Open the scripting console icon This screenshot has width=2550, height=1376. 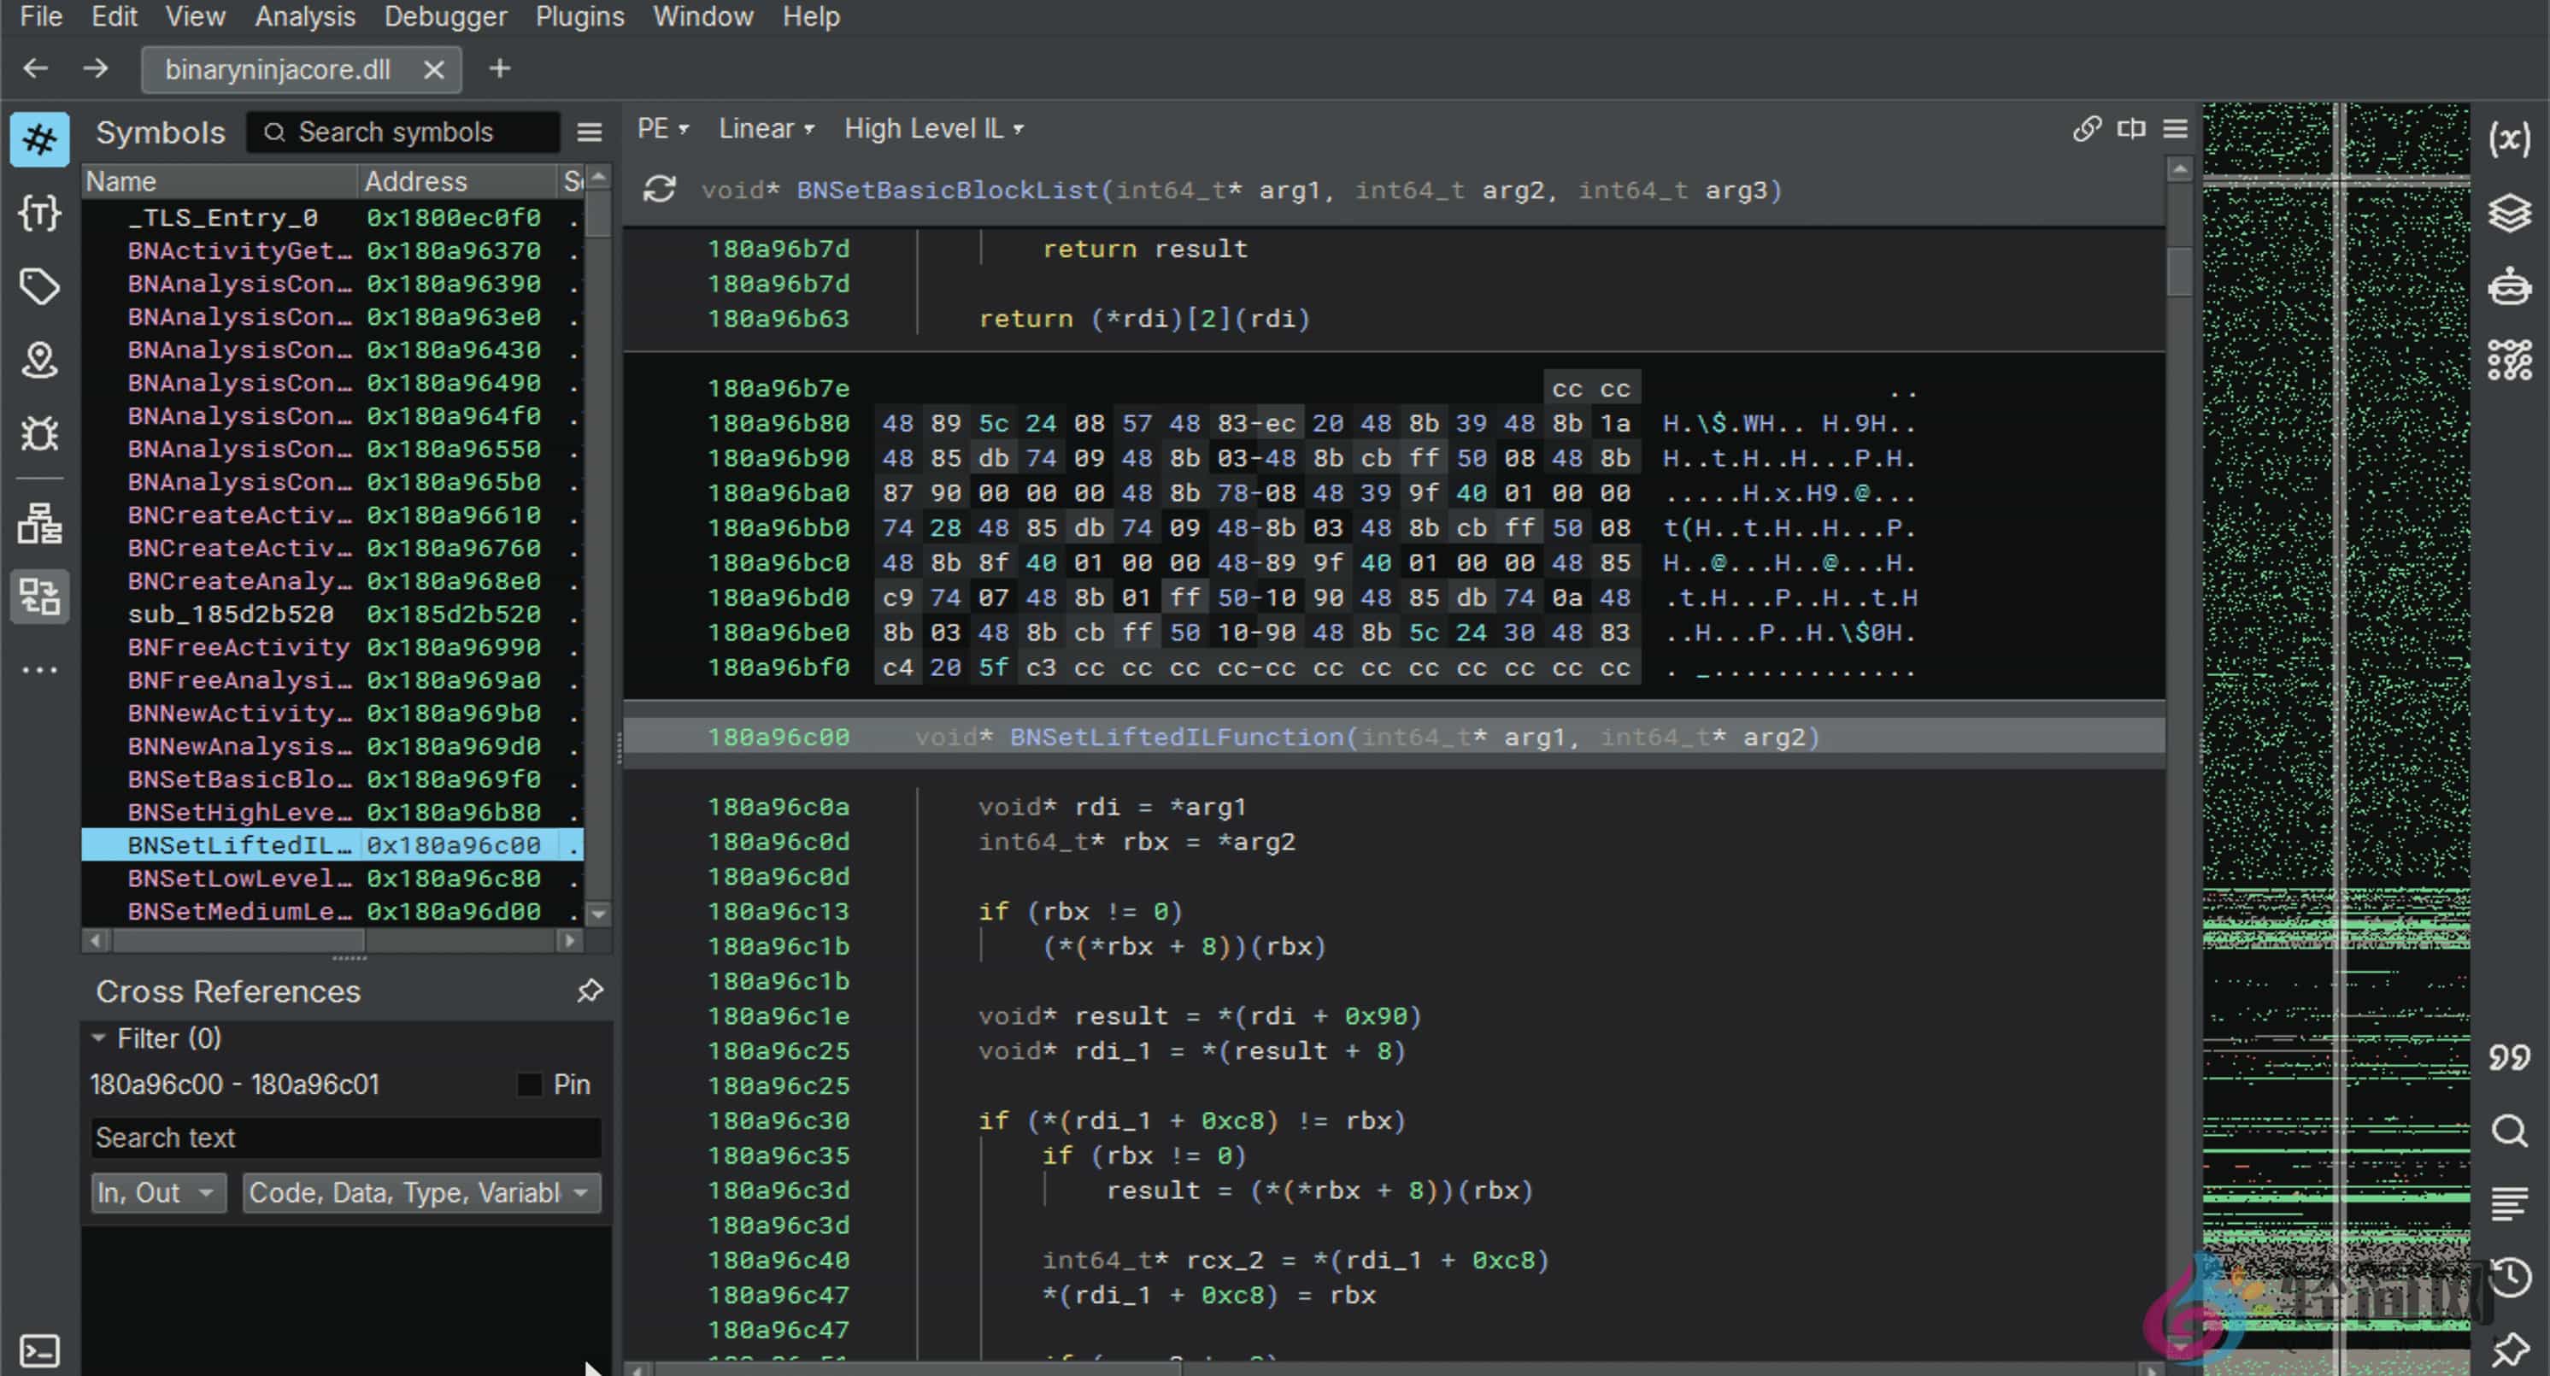[39, 1350]
